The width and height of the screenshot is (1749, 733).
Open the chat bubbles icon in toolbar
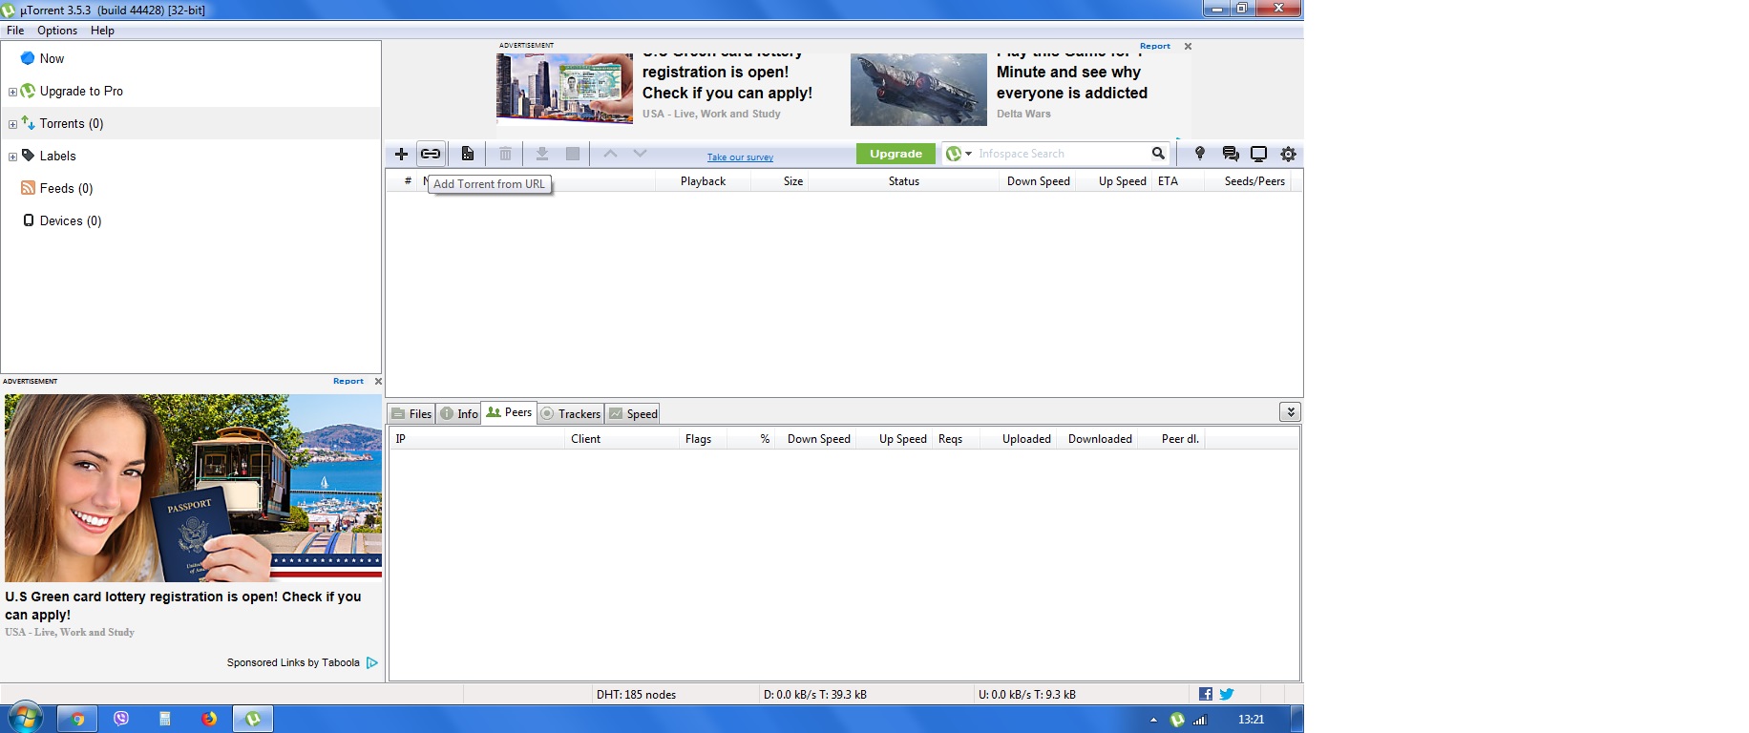pos(1231,154)
